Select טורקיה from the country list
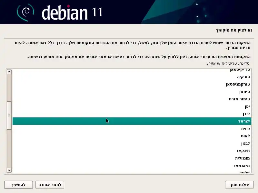Image resolution: width=258 pixels, height=193 pixels. coord(132,77)
